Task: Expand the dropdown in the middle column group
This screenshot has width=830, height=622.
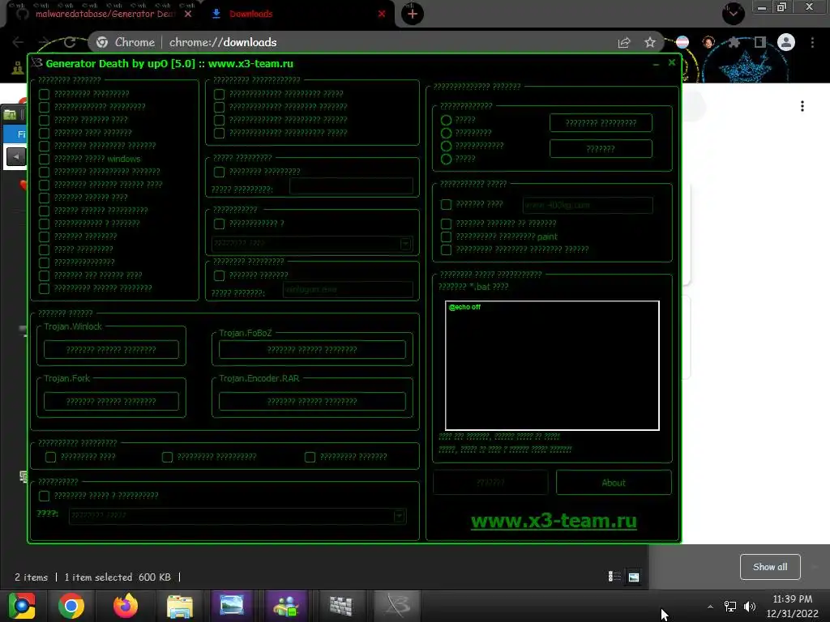Action: point(405,244)
